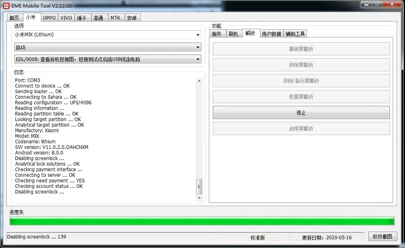
Task: Open the 用户数据 function tab
Action: click(271, 34)
